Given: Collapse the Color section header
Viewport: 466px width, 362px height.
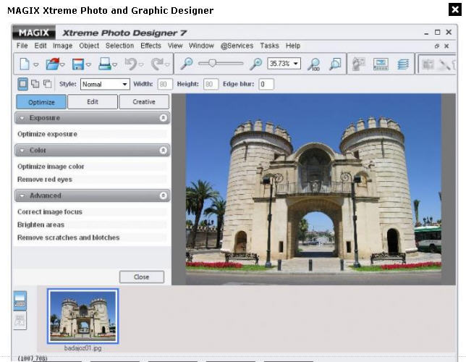Looking at the screenshot, I should (93, 151).
